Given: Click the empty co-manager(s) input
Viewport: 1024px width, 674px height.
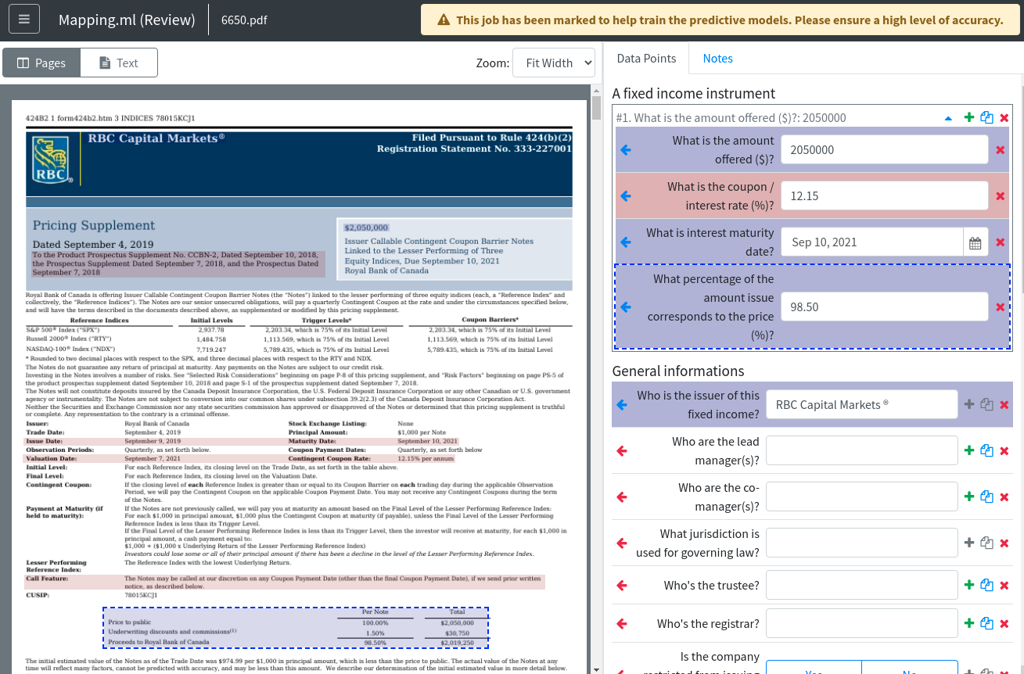Looking at the screenshot, I should pos(862,497).
